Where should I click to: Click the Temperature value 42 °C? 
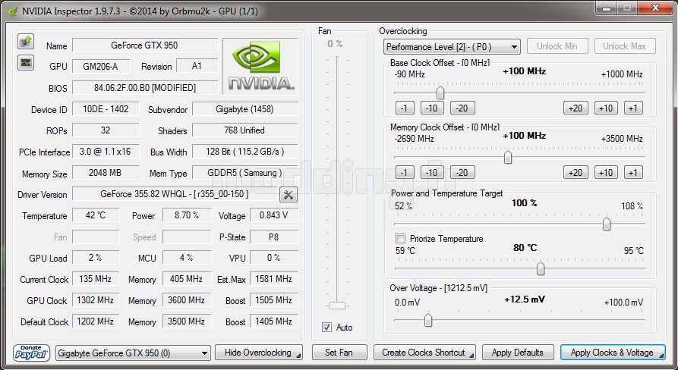pos(96,215)
